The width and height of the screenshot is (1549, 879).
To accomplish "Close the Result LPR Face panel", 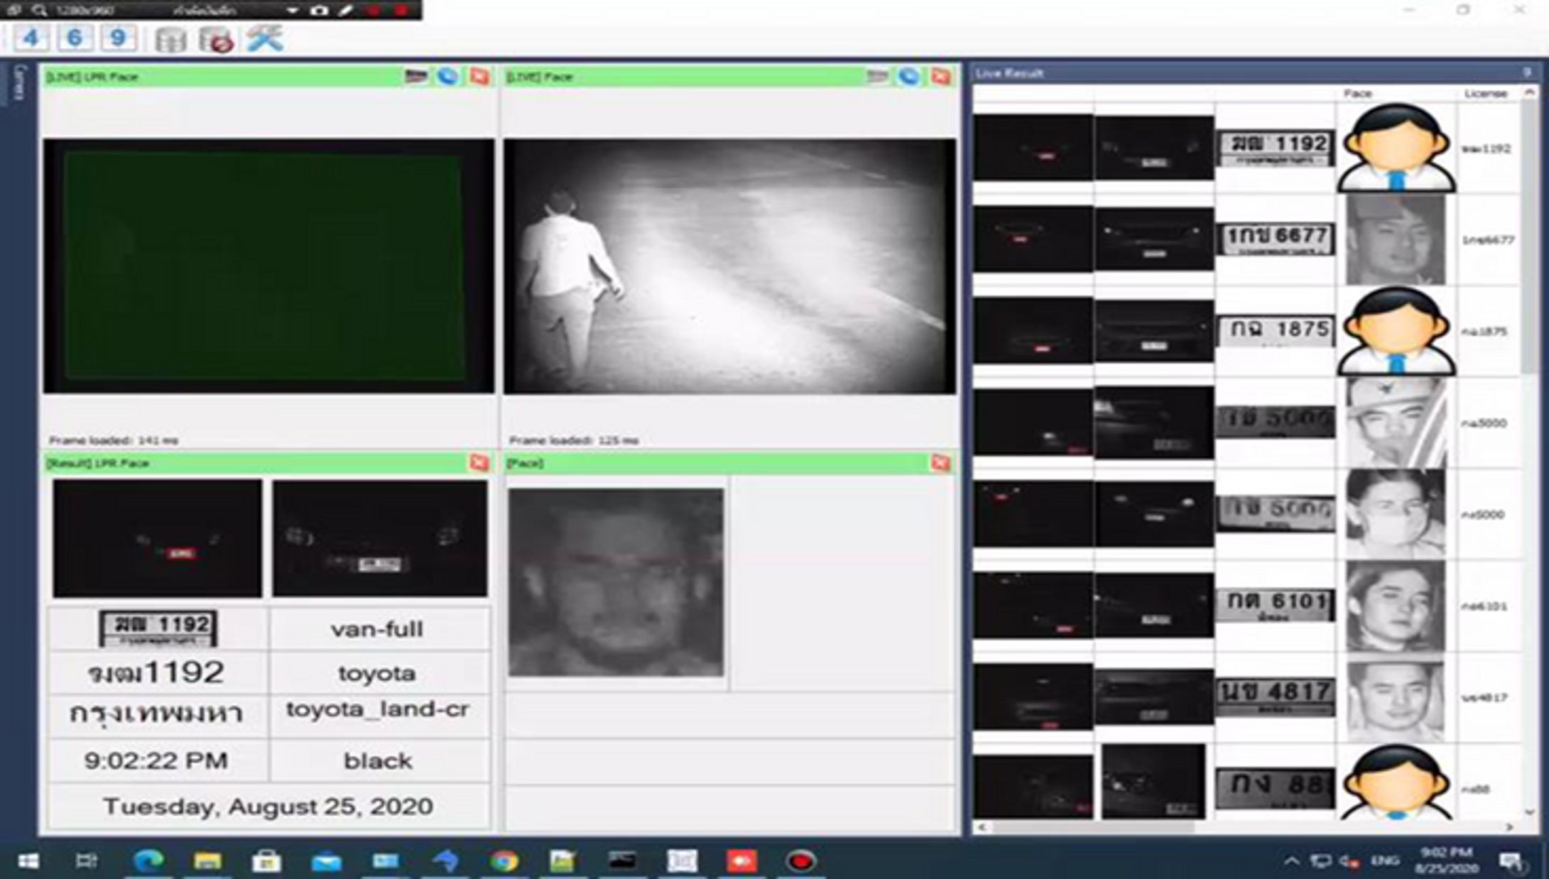I will click(479, 463).
